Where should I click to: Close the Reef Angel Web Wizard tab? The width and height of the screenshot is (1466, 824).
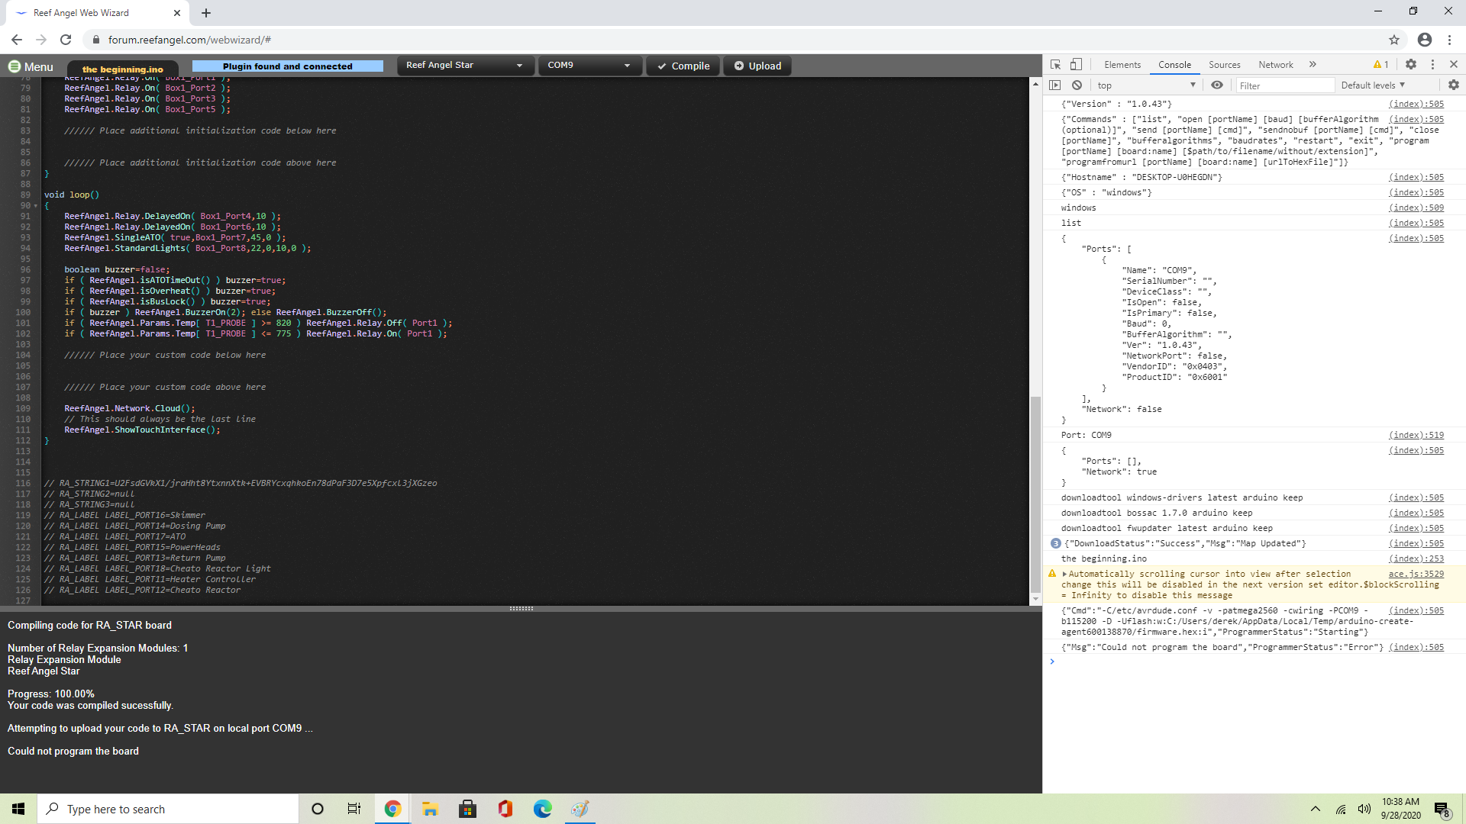pyautogui.click(x=177, y=13)
